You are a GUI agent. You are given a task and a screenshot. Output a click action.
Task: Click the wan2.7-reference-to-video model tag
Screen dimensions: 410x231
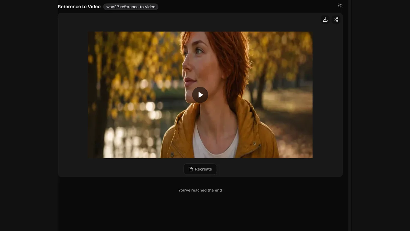coord(131,7)
